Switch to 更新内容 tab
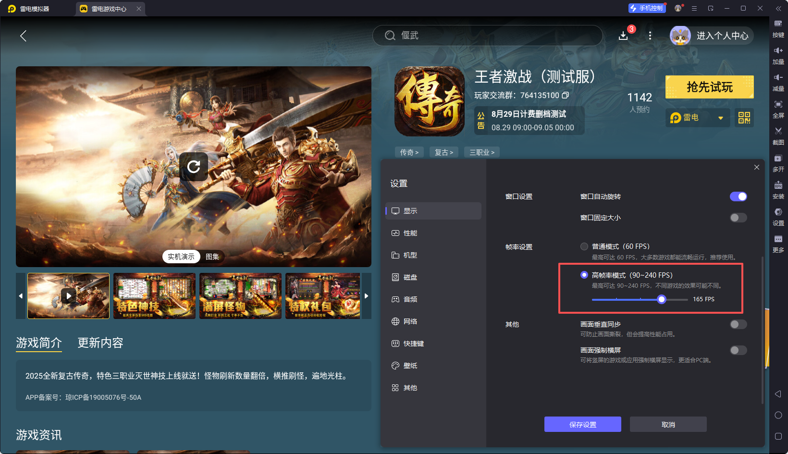The width and height of the screenshot is (788, 454). tap(100, 343)
